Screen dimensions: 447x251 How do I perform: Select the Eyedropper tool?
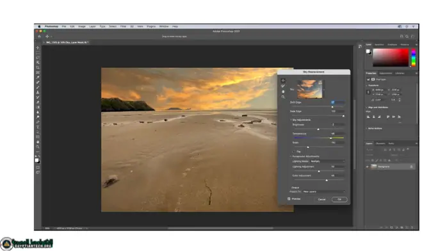[x=38, y=77]
